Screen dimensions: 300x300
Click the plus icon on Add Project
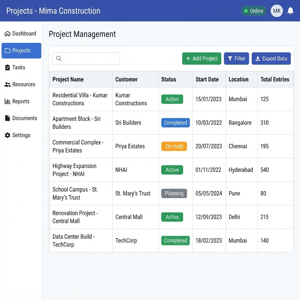pyautogui.click(x=188, y=58)
